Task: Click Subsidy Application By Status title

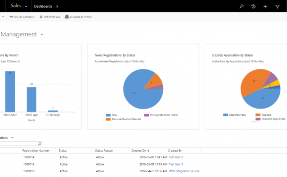Action: (232, 55)
